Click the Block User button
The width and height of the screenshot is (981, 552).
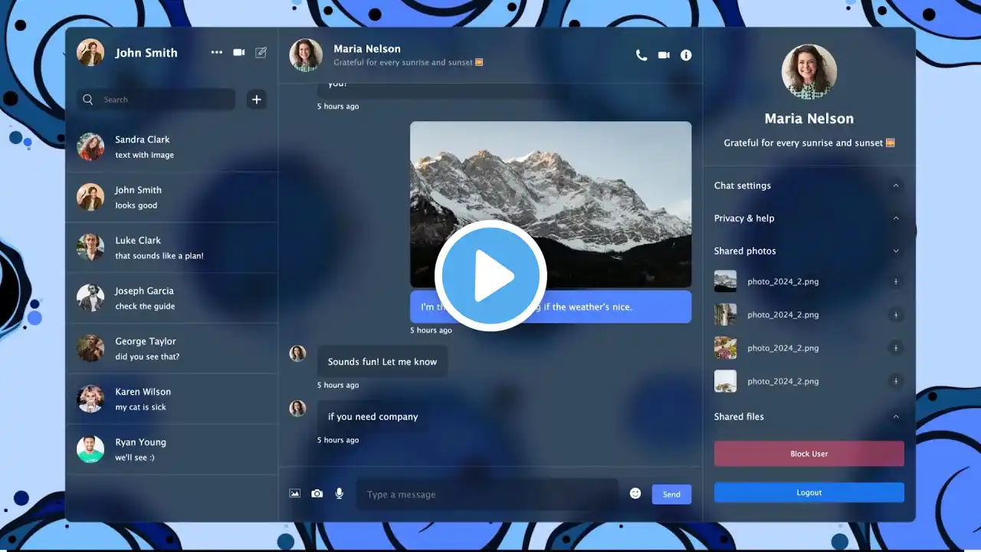(x=809, y=454)
